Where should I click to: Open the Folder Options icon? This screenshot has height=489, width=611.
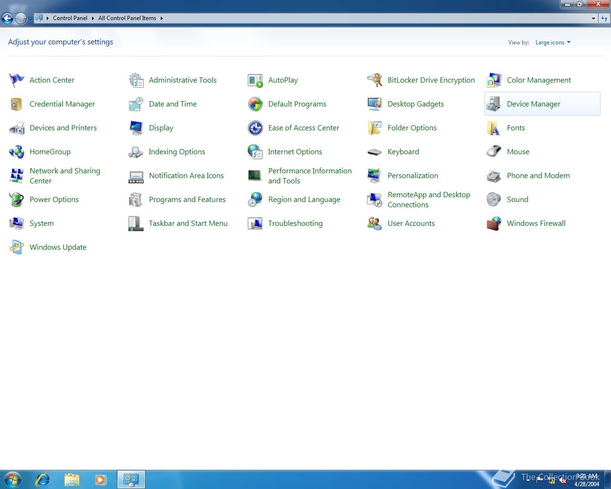click(375, 128)
